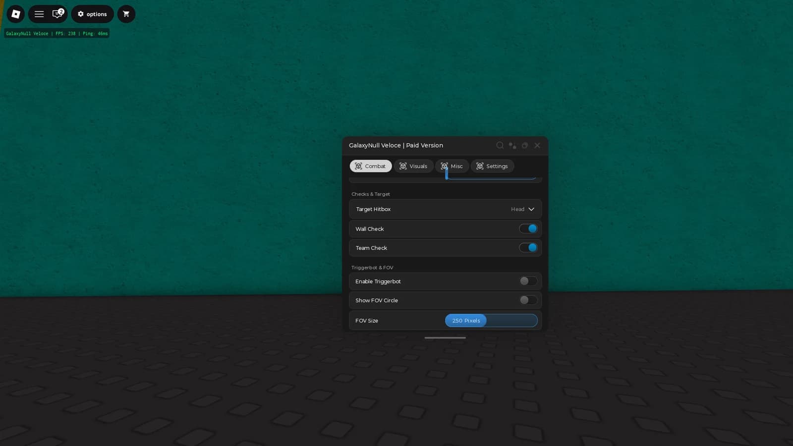Click the 'FOV Size' label text
793x446 pixels.
click(367, 321)
